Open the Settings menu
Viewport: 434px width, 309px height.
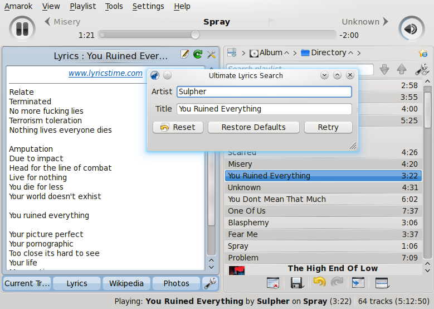(x=148, y=6)
